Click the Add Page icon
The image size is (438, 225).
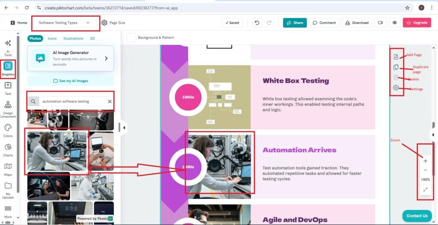396,56
